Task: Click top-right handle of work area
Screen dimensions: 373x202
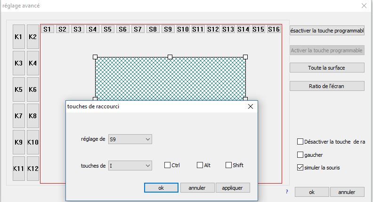Action: click(x=245, y=57)
